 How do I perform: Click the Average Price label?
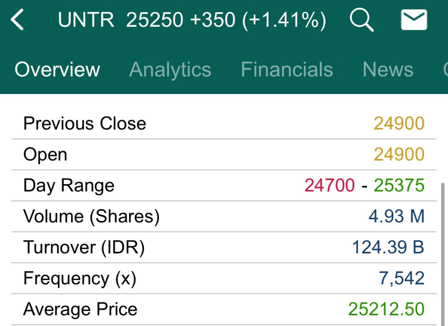coord(80,310)
